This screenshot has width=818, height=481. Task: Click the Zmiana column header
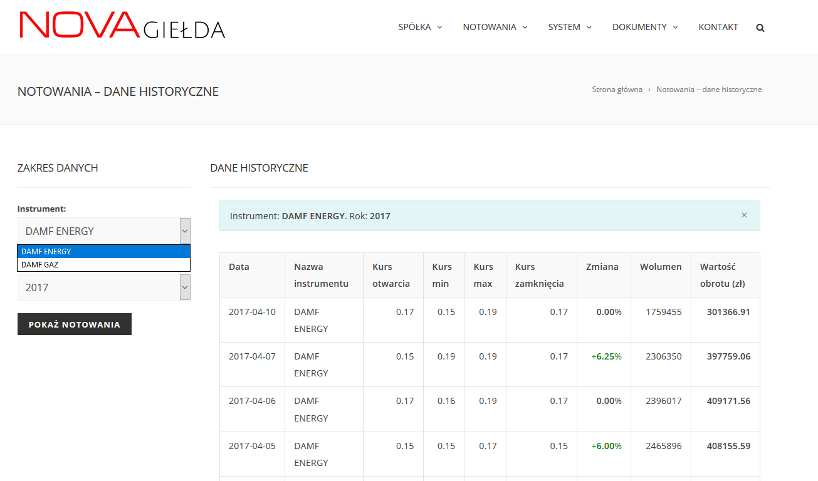602,267
